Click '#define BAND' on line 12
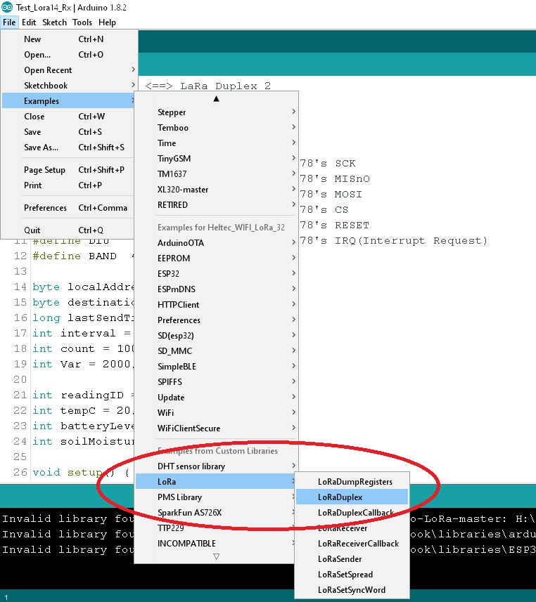 [74, 256]
